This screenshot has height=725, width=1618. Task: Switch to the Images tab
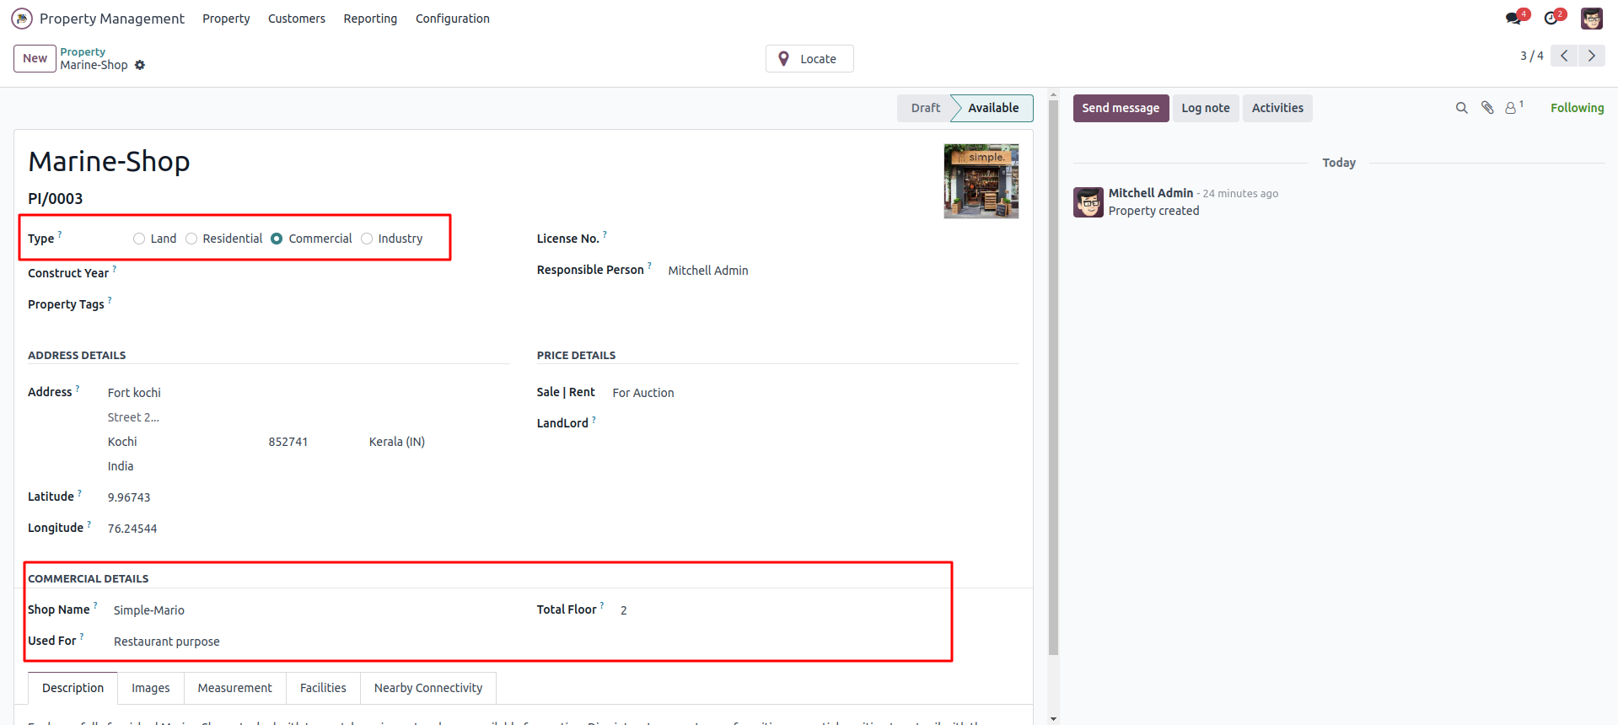151,688
